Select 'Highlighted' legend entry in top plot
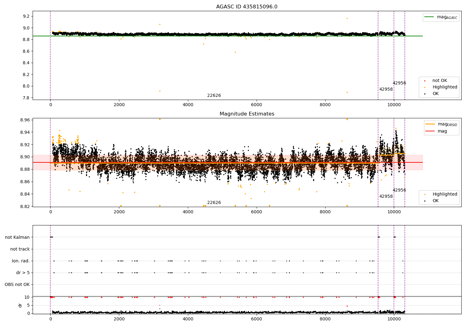466x326 pixels. click(445, 87)
